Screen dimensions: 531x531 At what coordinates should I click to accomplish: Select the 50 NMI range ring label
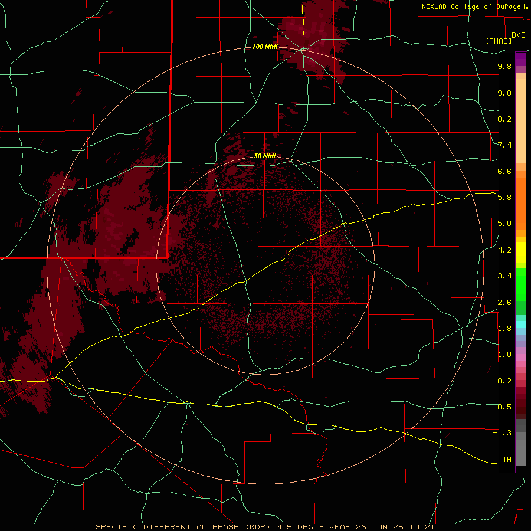pyautogui.click(x=265, y=156)
